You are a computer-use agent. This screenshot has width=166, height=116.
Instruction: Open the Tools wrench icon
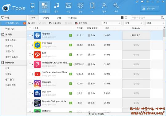coord(116,7)
